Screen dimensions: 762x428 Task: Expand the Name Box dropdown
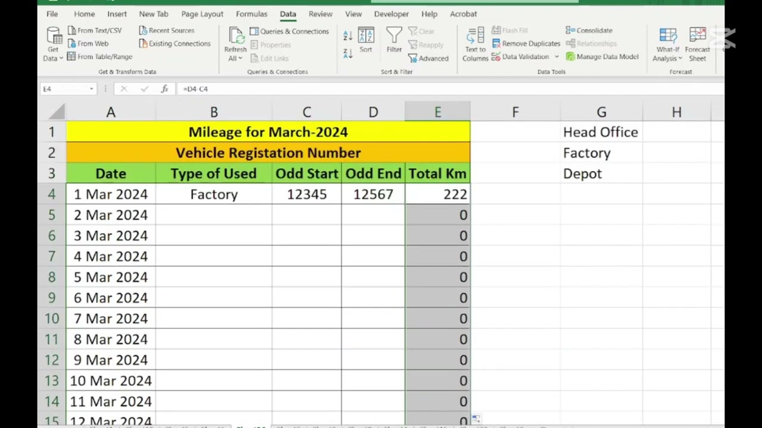(x=91, y=89)
